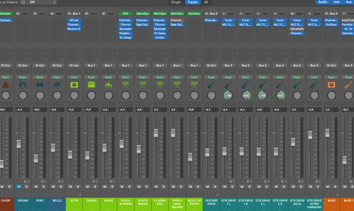Click the KEYS track instrument icon
354x211 pixels.
click(x=74, y=85)
